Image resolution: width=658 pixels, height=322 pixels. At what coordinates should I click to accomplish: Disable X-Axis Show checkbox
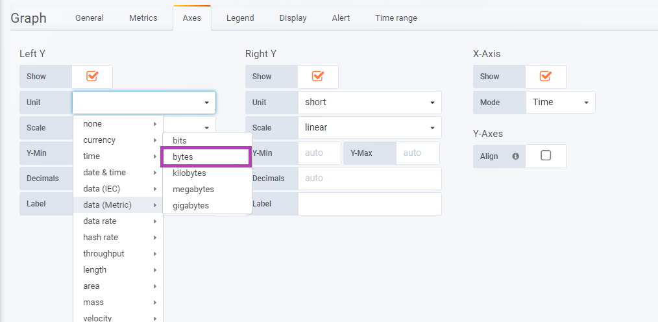point(545,77)
